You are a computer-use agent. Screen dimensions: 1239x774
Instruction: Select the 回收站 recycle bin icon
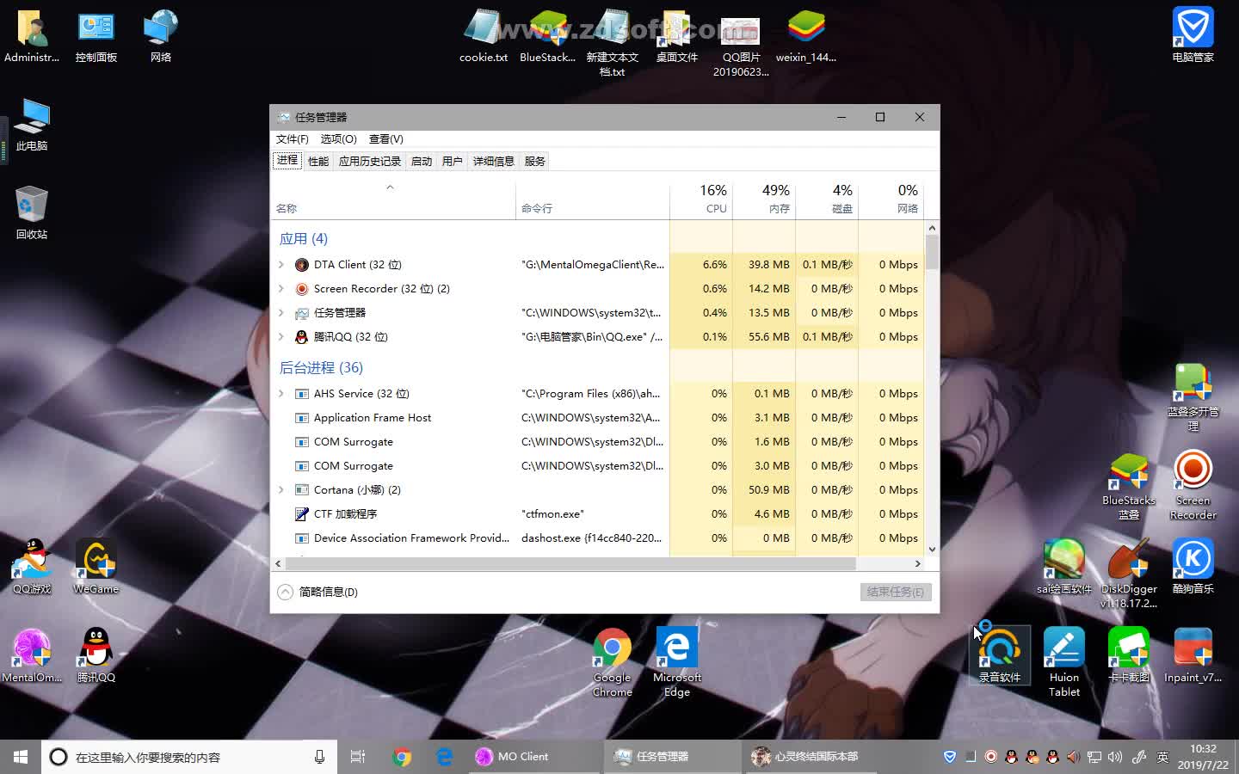(x=32, y=214)
